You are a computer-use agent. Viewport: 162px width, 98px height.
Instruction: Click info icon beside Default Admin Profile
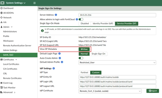[x=62, y=62]
